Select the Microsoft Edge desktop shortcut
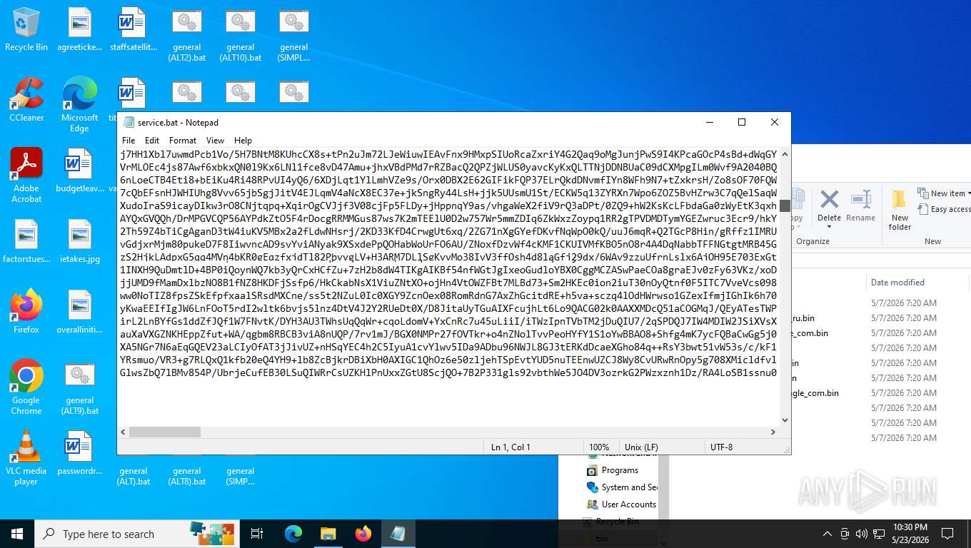 tap(80, 104)
